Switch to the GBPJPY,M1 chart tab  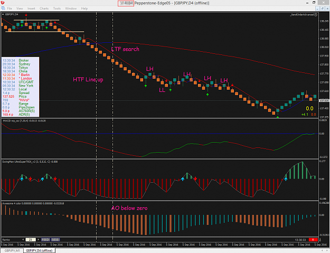pos(12,250)
